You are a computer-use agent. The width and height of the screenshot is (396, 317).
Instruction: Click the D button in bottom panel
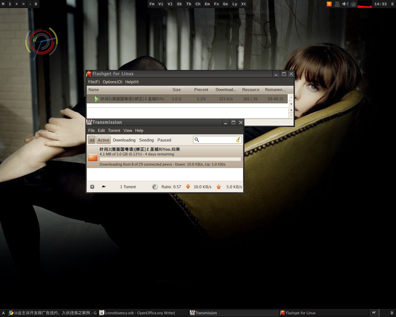coord(392,313)
